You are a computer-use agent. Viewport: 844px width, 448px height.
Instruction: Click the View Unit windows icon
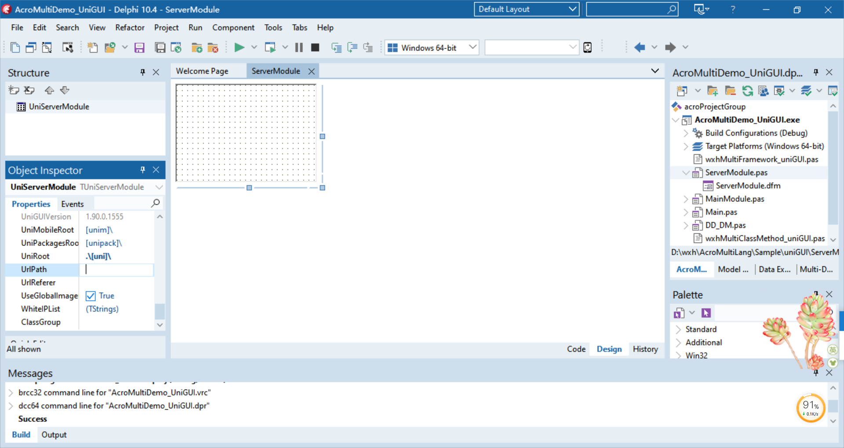tap(31, 47)
